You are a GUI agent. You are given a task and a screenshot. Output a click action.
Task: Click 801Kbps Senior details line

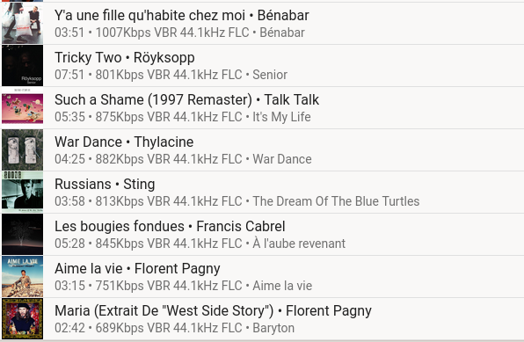pos(171,75)
